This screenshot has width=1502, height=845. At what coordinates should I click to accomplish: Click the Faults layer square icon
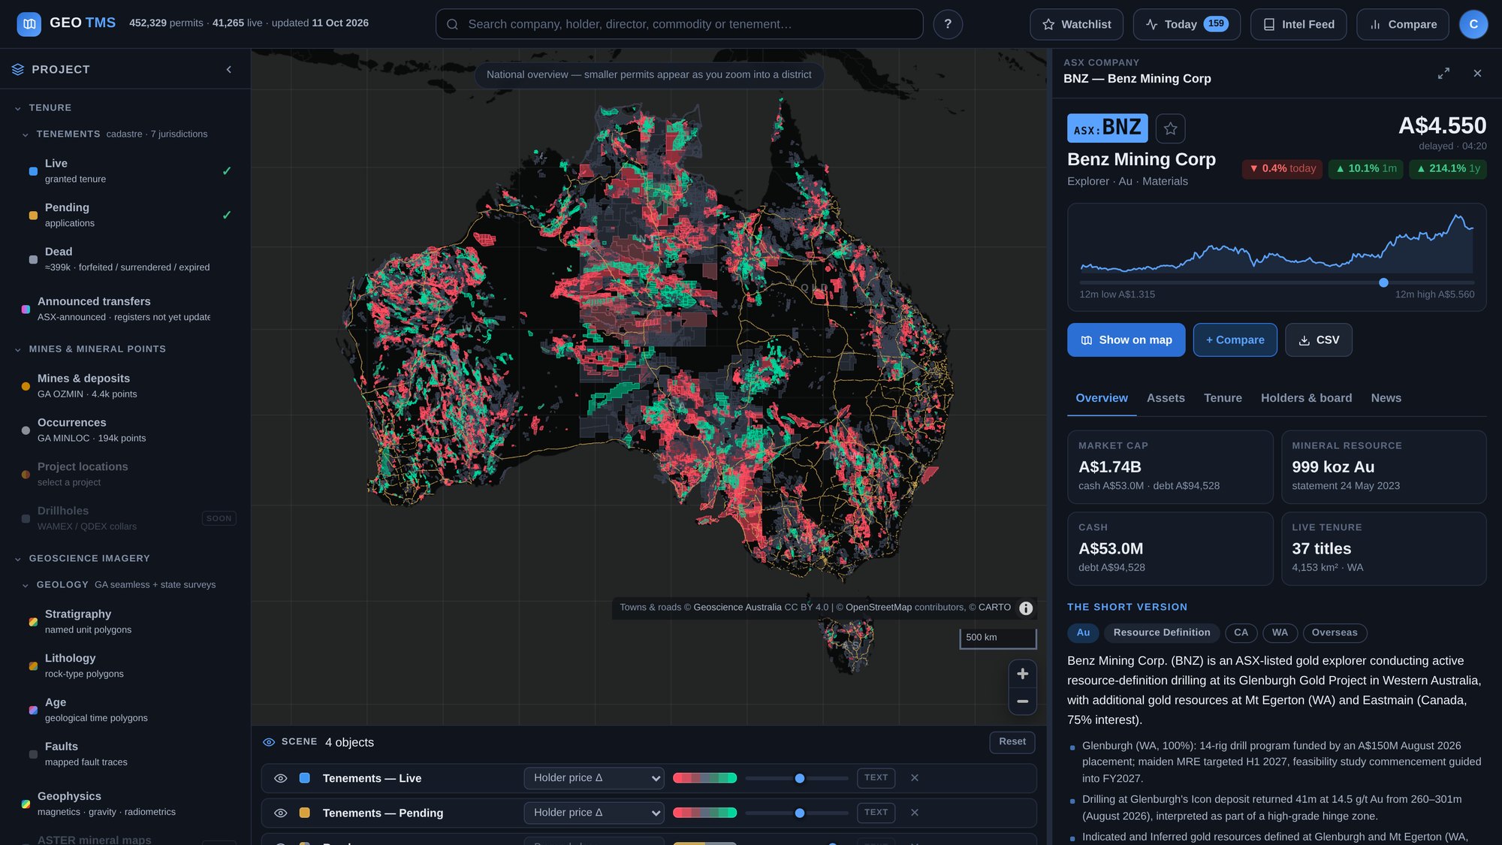pos(33,755)
